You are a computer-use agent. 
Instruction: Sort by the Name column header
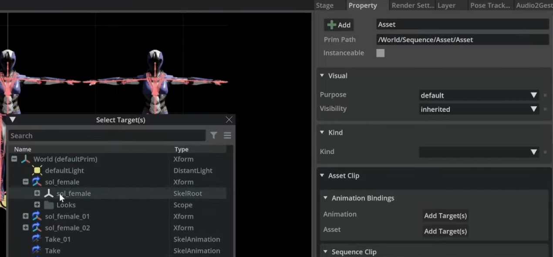click(x=23, y=149)
